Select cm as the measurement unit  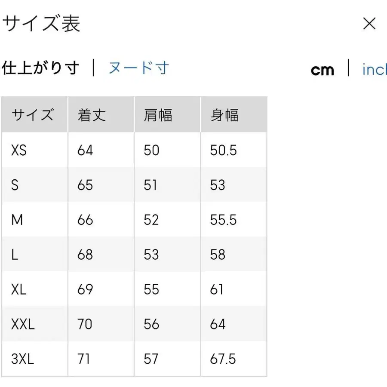click(322, 70)
